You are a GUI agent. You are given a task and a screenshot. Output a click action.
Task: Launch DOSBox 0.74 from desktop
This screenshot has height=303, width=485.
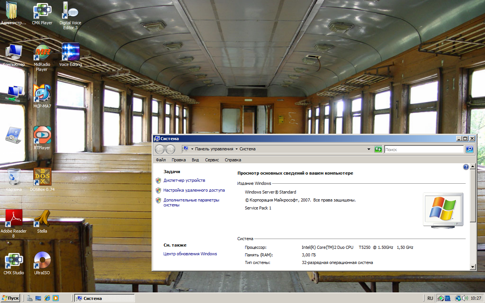(x=42, y=177)
